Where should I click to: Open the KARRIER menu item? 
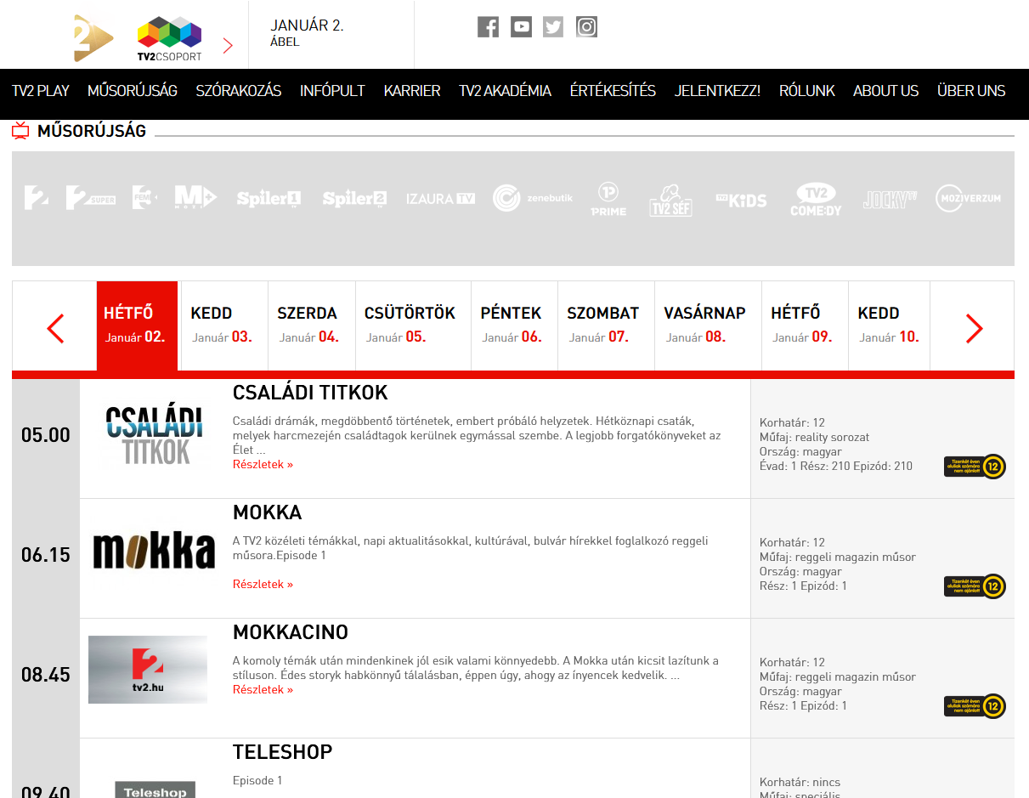(x=412, y=90)
